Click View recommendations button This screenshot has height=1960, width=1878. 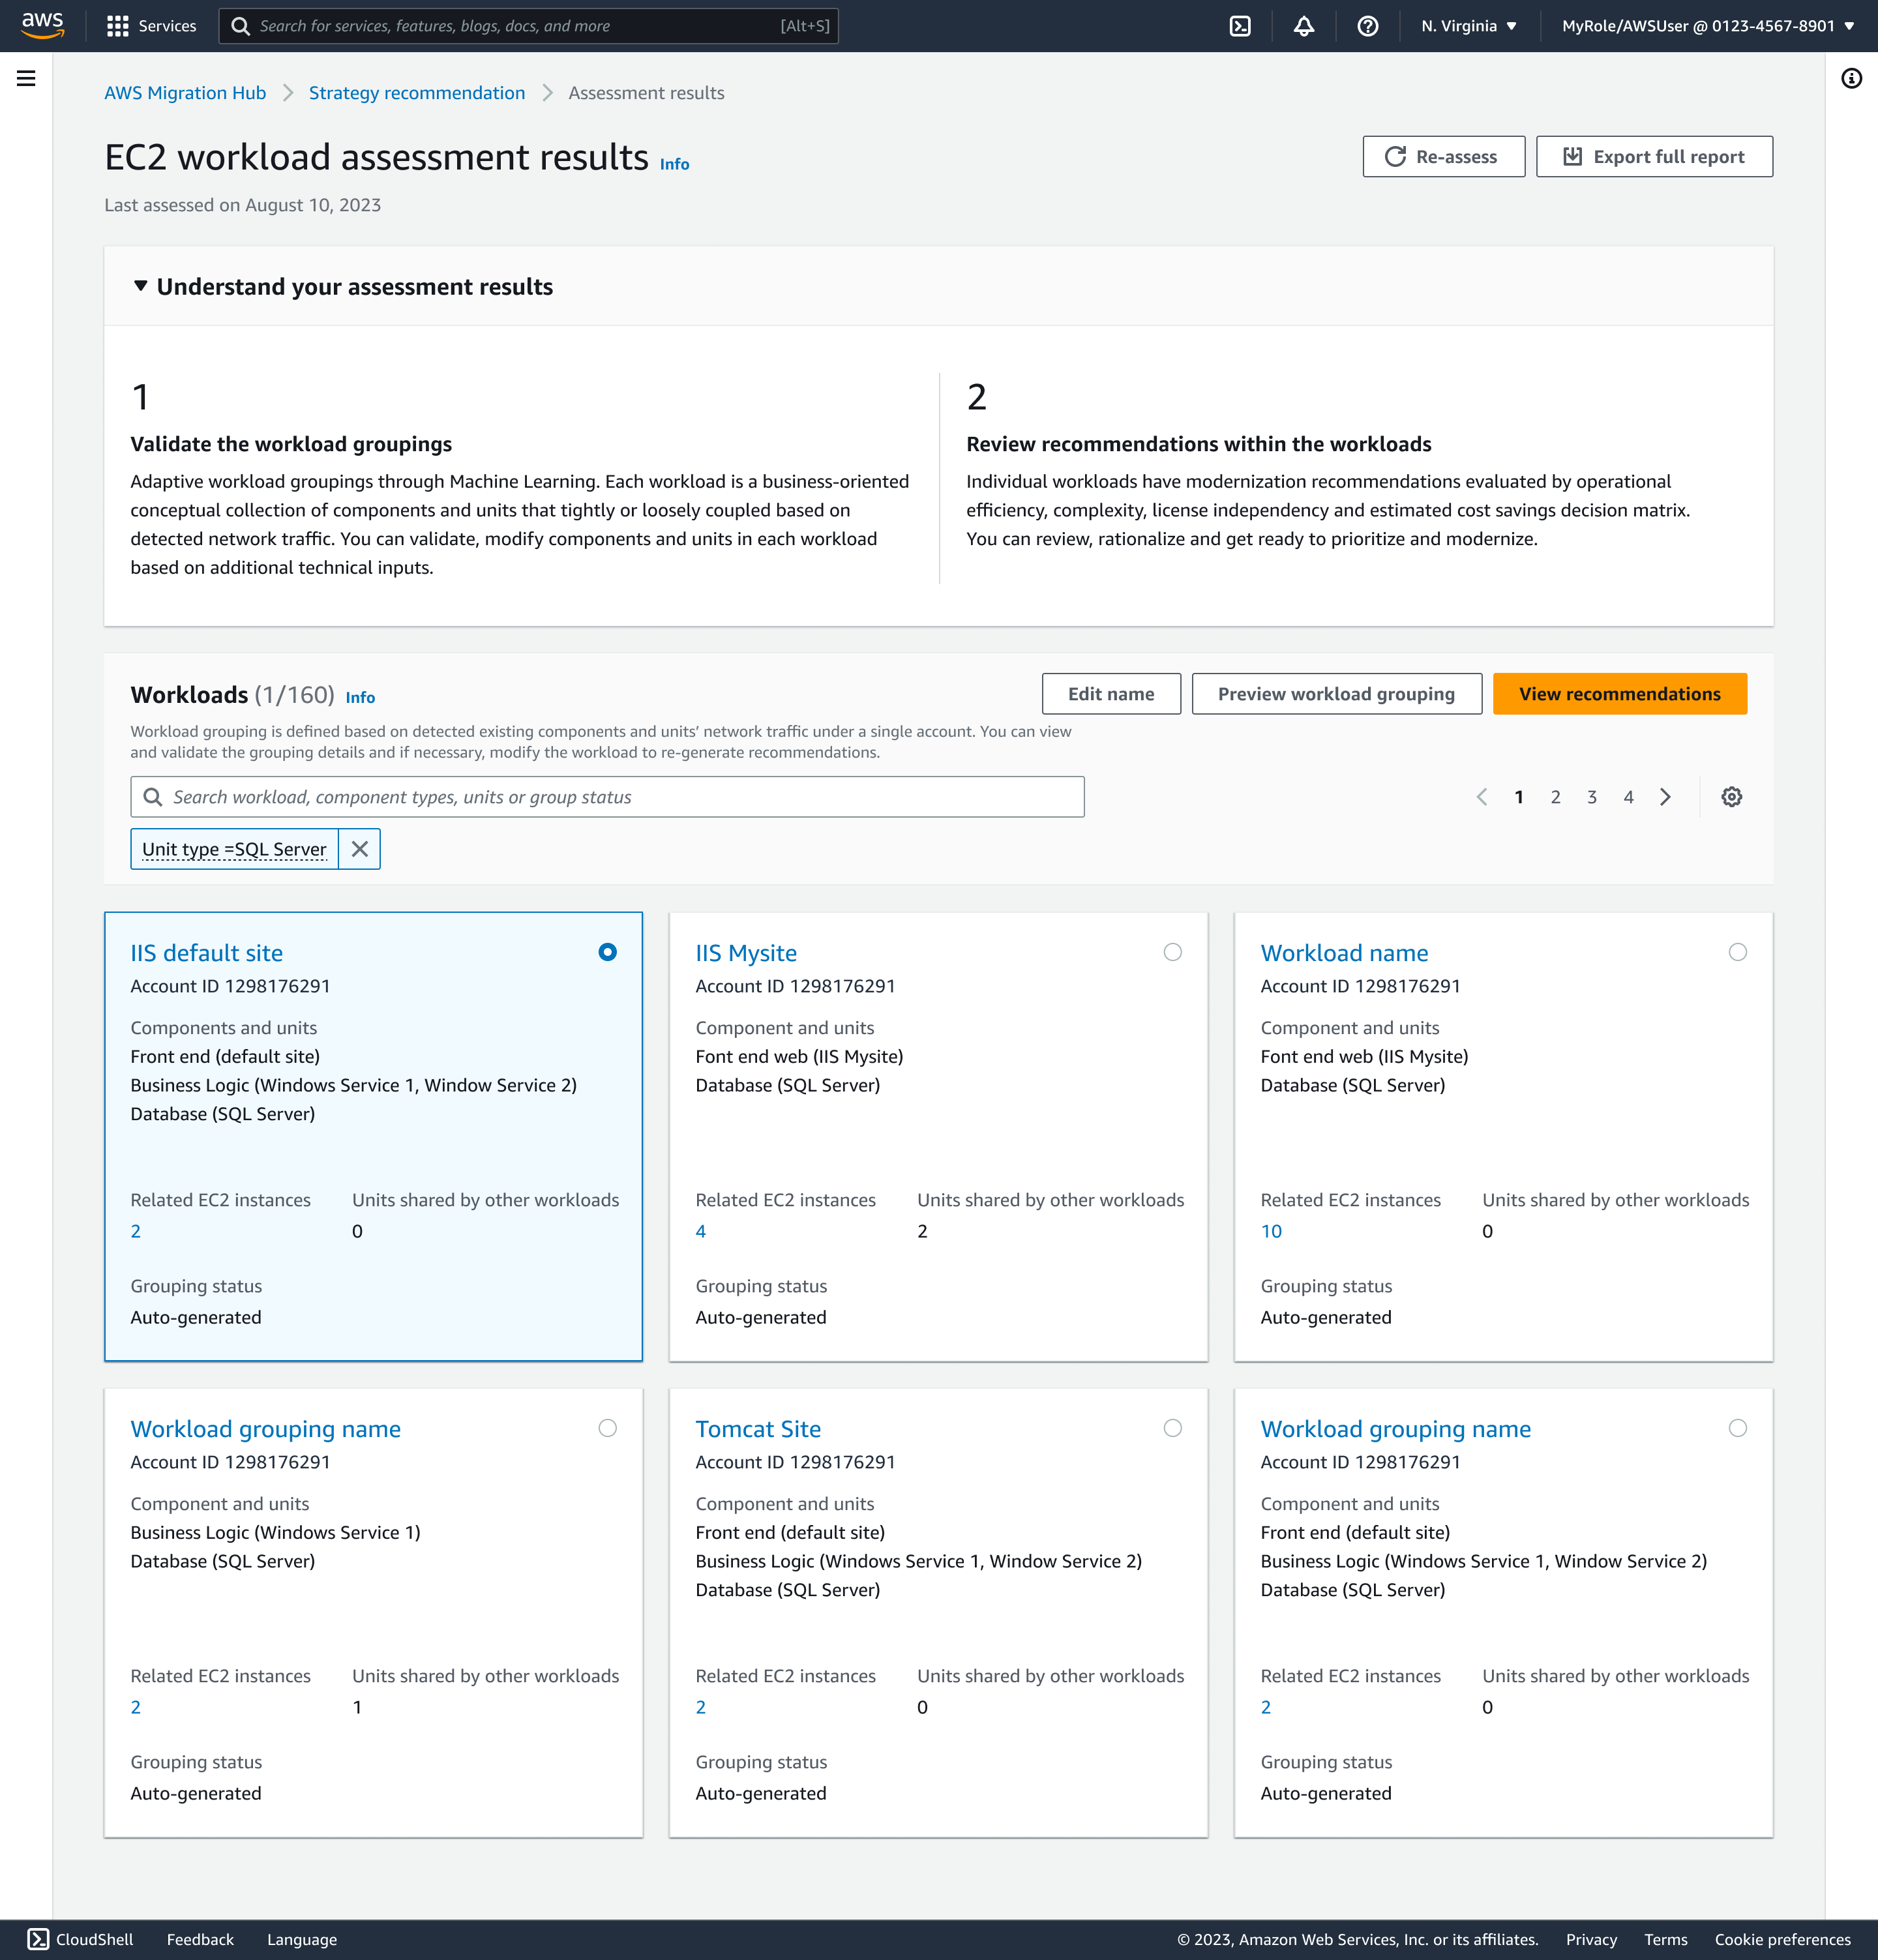(x=1619, y=694)
